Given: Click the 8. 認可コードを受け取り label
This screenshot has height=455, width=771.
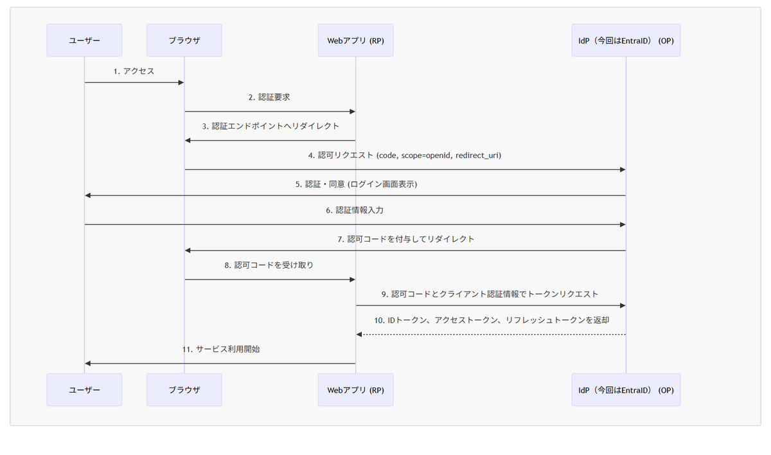Looking at the screenshot, I should pos(269,264).
